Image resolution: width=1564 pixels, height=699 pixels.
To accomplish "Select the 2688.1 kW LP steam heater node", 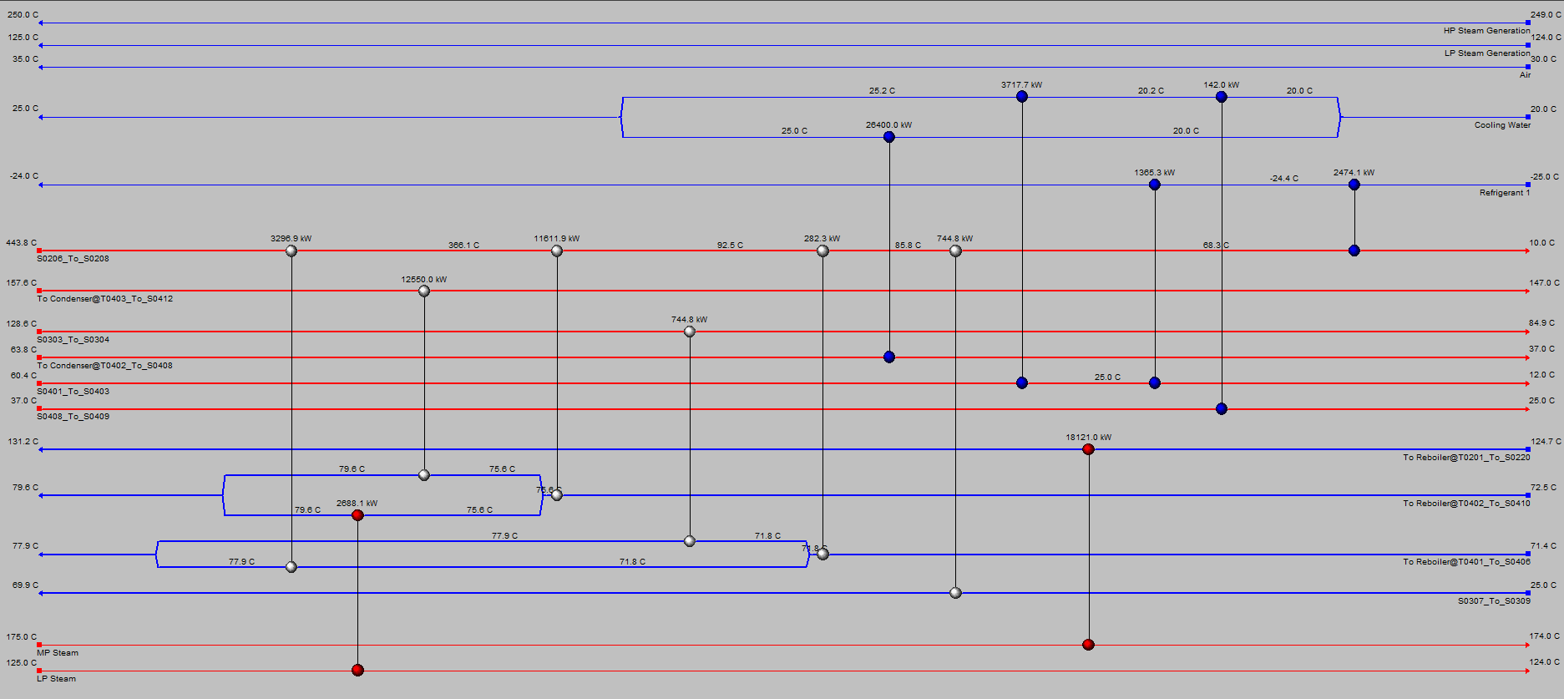I will pos(357,515).
